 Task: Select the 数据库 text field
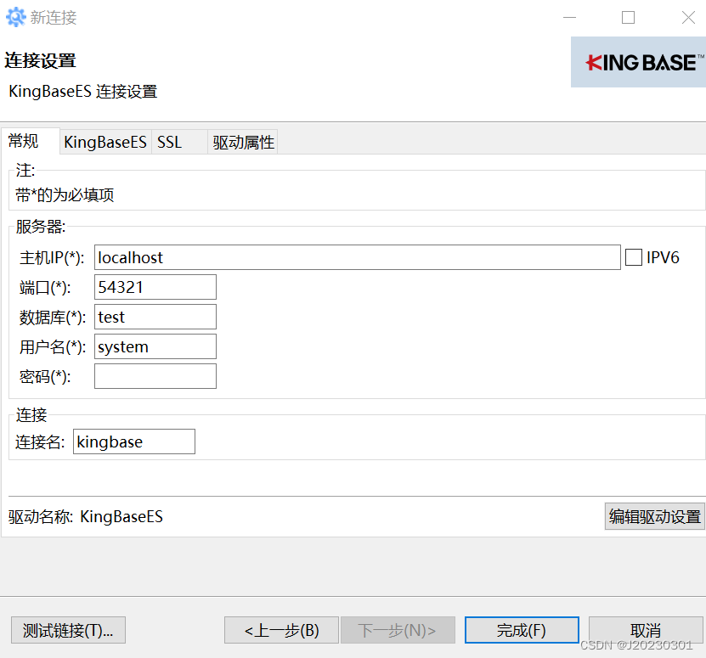pos(155,317)
